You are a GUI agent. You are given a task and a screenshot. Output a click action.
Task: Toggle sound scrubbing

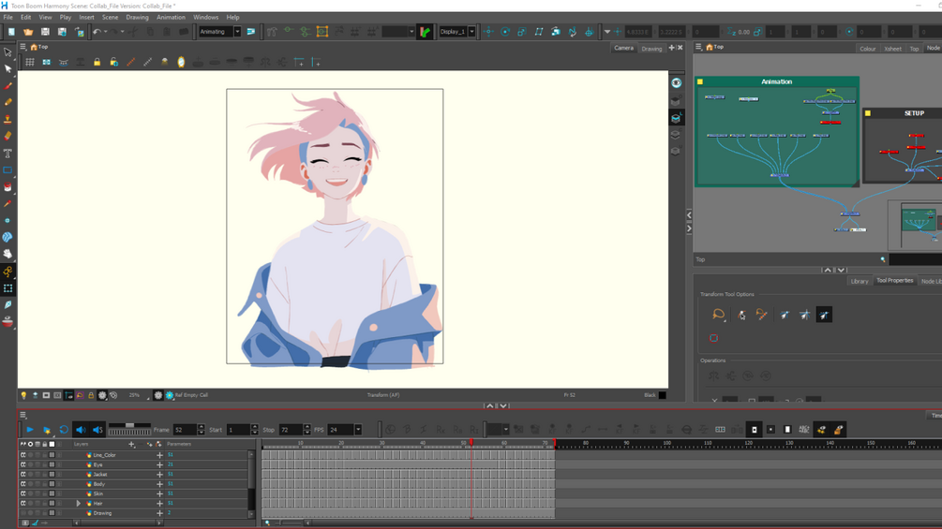coord(97,430)
